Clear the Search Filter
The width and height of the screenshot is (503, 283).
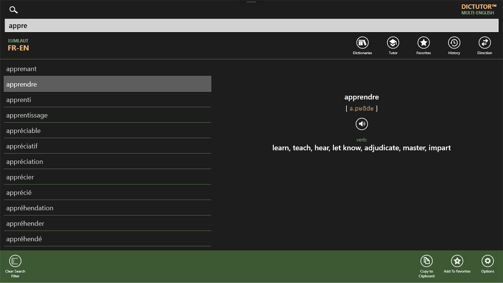tap(15, 261)
